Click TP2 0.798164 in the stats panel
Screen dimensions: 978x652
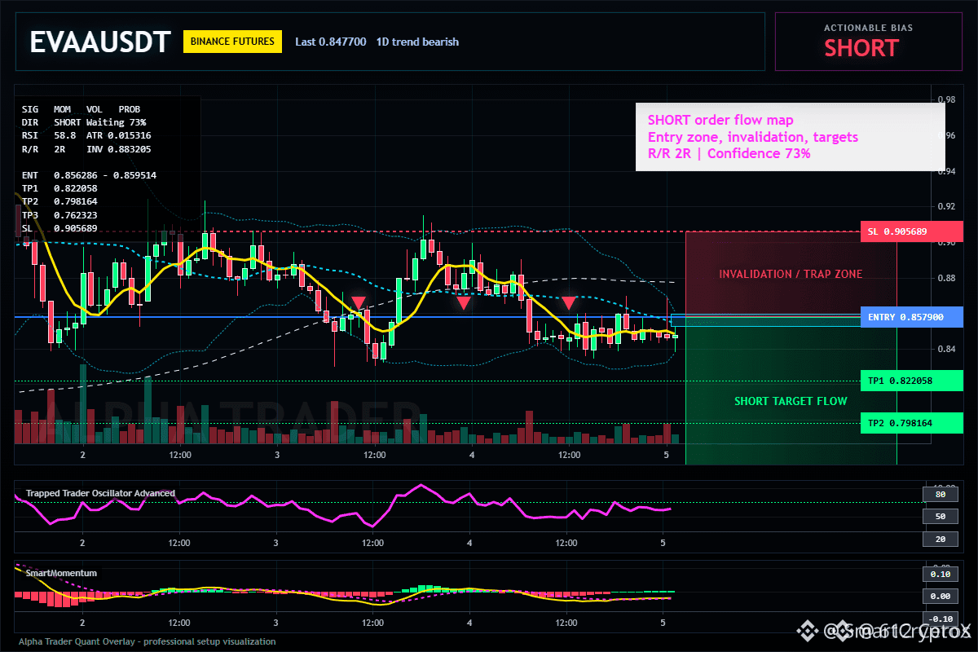[x=59, y=201]
